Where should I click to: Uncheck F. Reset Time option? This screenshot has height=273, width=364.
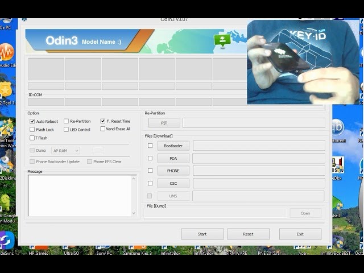(x=102, y=121)
